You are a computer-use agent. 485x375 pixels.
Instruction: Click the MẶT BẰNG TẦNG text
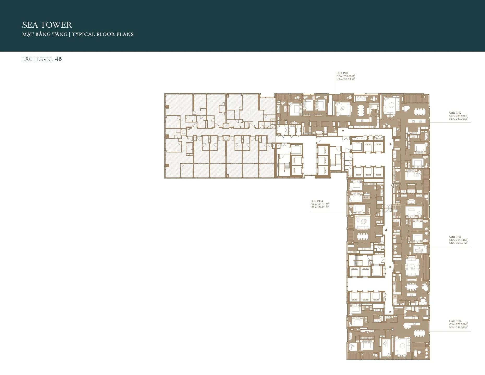[x=44, y=34]
